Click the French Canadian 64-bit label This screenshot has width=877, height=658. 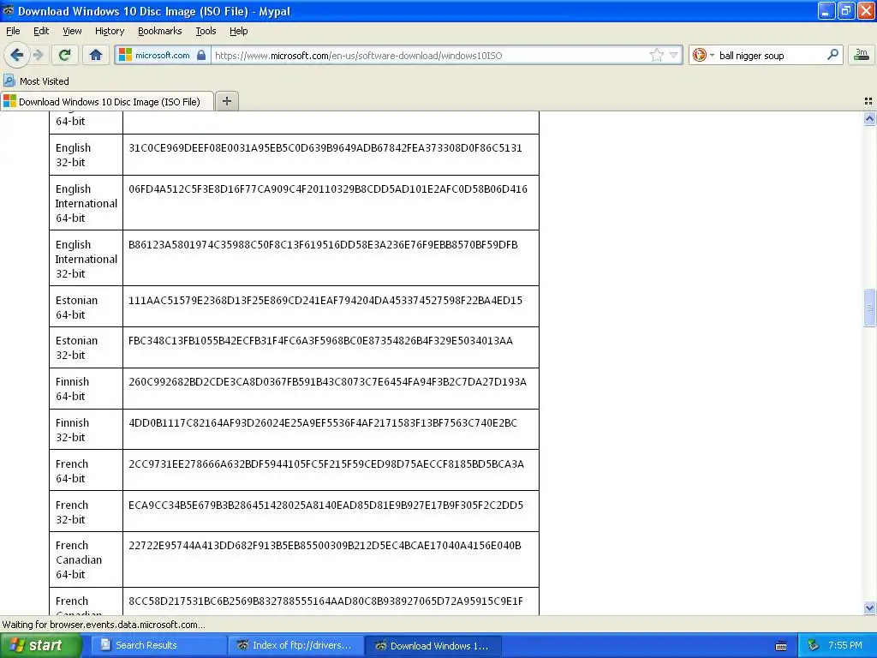tap(78, 559)
